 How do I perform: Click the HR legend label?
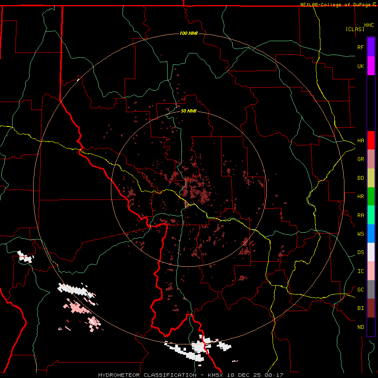click(x=360, y=197)
